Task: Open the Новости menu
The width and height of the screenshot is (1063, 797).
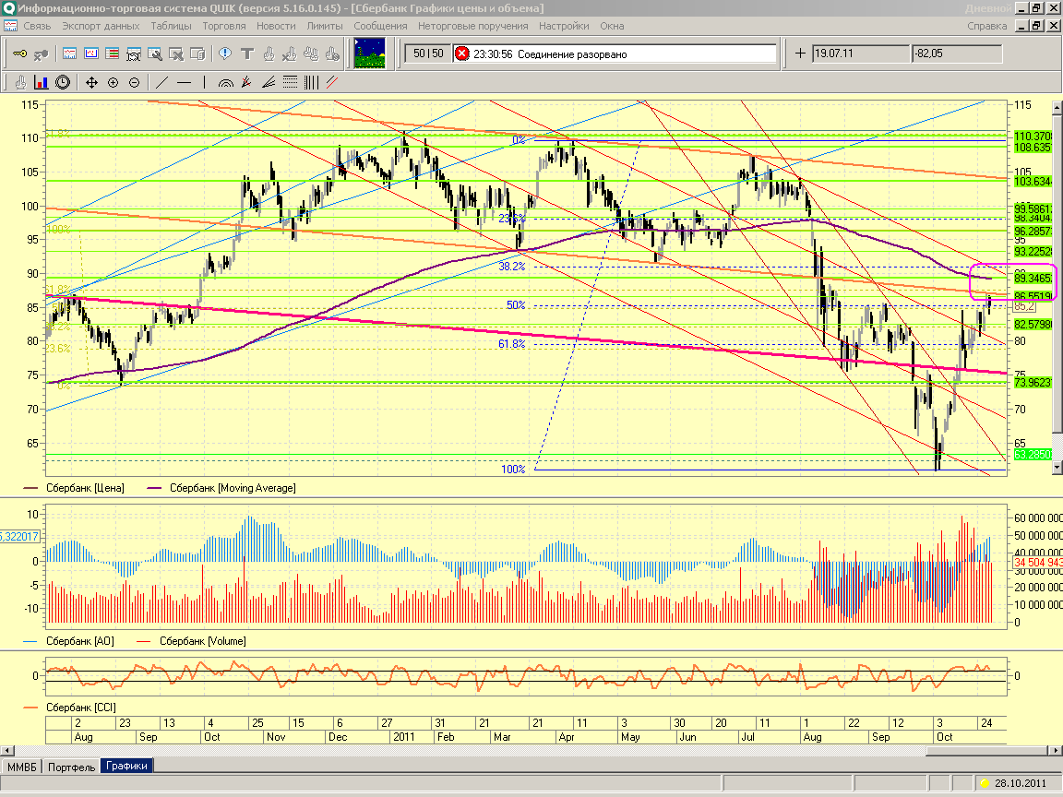Action: coord(276,26)
